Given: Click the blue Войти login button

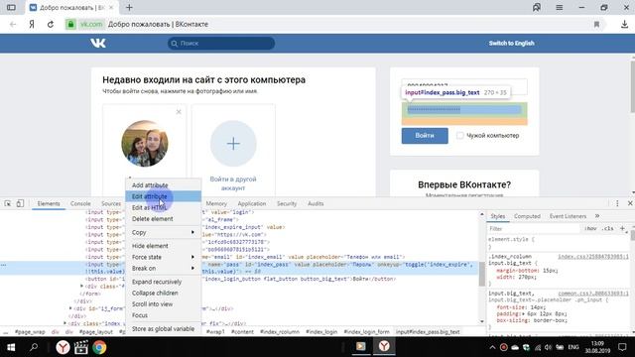Looking at the screenshot, I should click(425, 136).
